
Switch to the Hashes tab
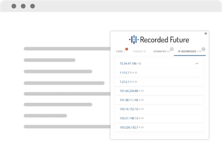coord(139,52)
